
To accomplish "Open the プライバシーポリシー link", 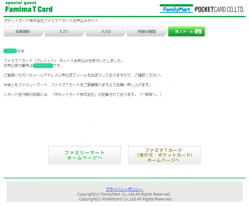I will [124, 189].
